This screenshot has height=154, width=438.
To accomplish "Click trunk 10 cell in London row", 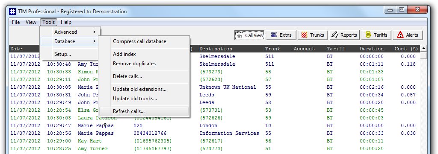I will (x=268, y=125).
